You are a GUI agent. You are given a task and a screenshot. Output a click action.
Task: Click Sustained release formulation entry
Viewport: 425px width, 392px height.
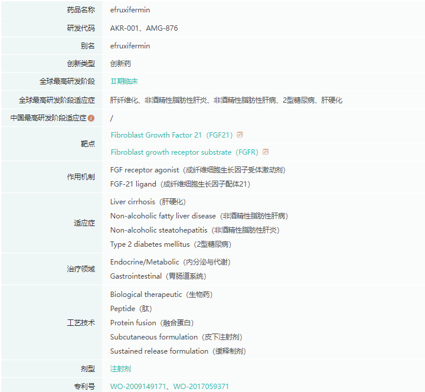pyautogui.click(x=178, y=351)
